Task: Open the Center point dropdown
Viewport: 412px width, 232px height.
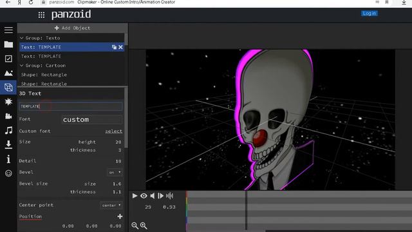Action: [111, 205]
